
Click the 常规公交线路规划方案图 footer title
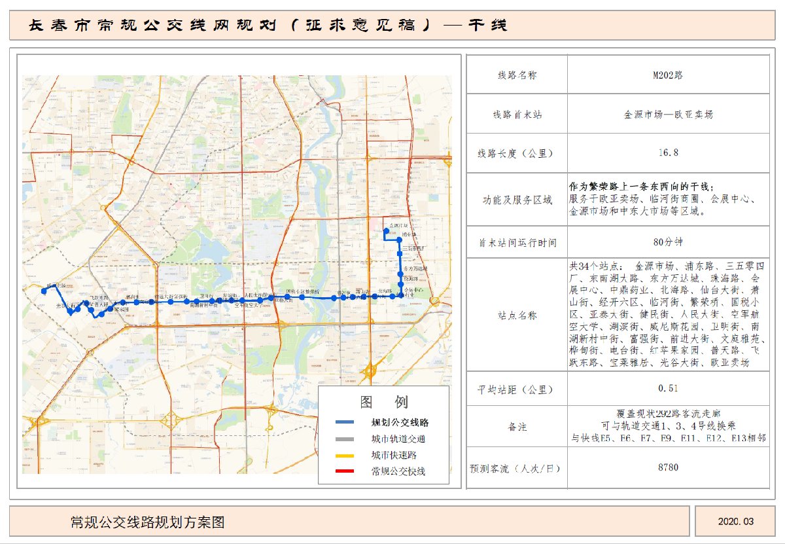coord(148,522)
